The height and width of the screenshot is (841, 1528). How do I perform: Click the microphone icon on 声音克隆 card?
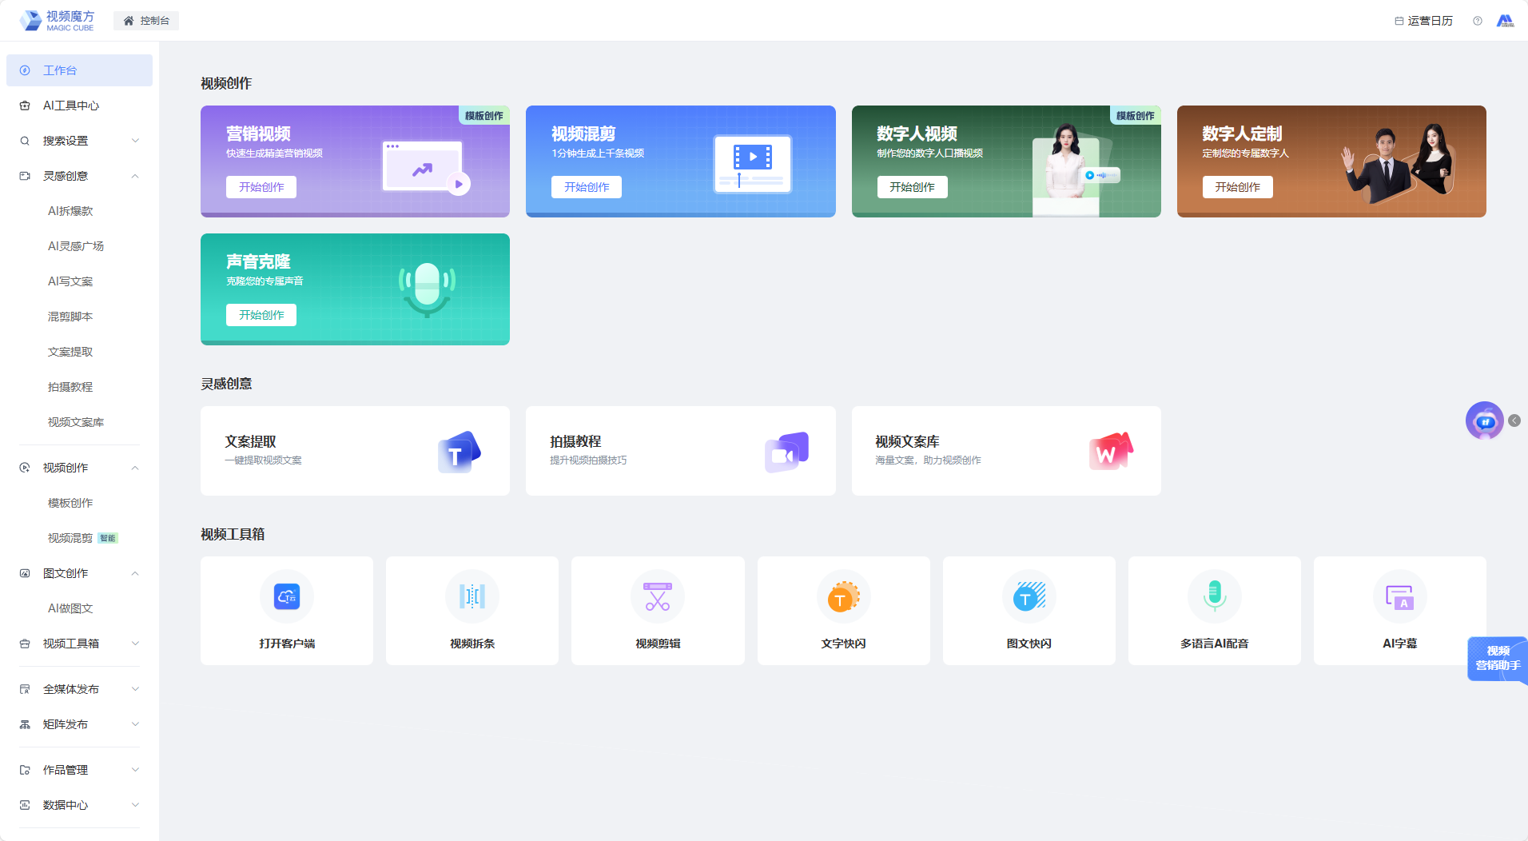point(427,289)
